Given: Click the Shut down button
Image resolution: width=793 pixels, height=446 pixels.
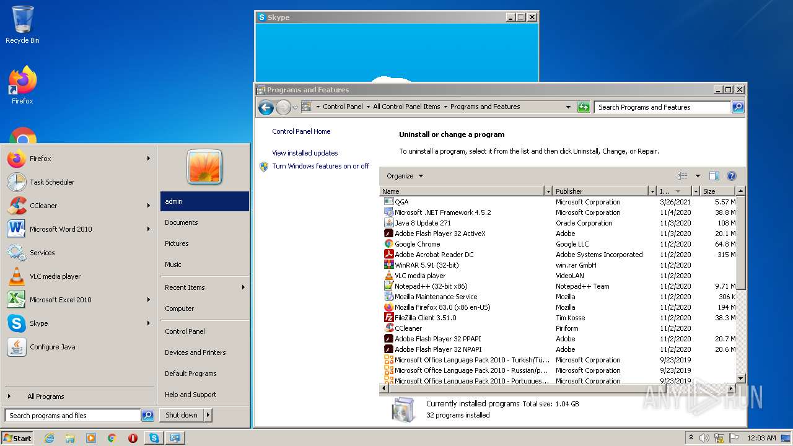Looking at the screenshot, I should click(x=182, y=415).
